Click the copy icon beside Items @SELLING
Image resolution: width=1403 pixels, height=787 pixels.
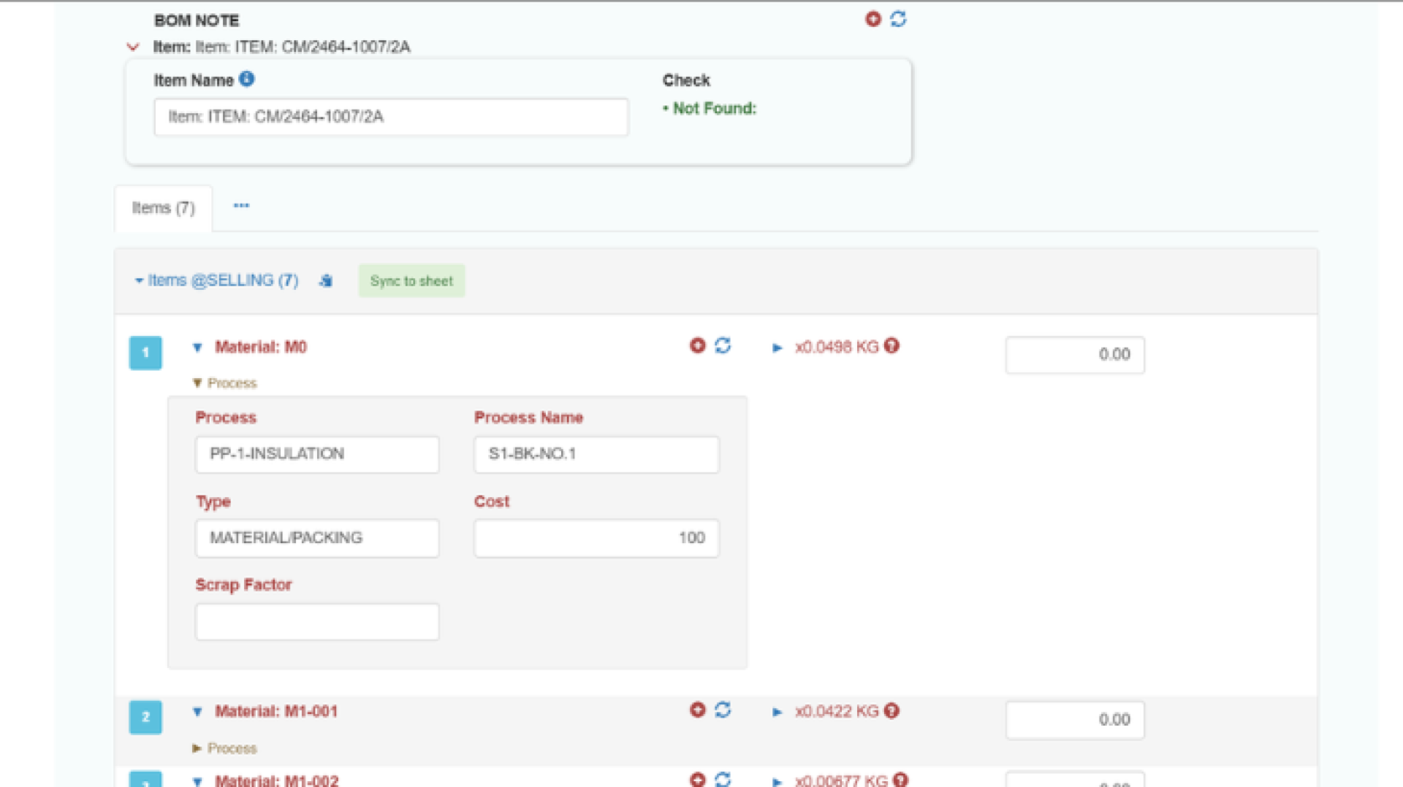pos(326,281)
